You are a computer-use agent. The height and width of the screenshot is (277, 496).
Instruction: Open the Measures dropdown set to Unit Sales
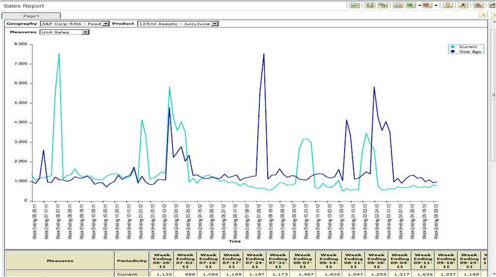point(86,32)
